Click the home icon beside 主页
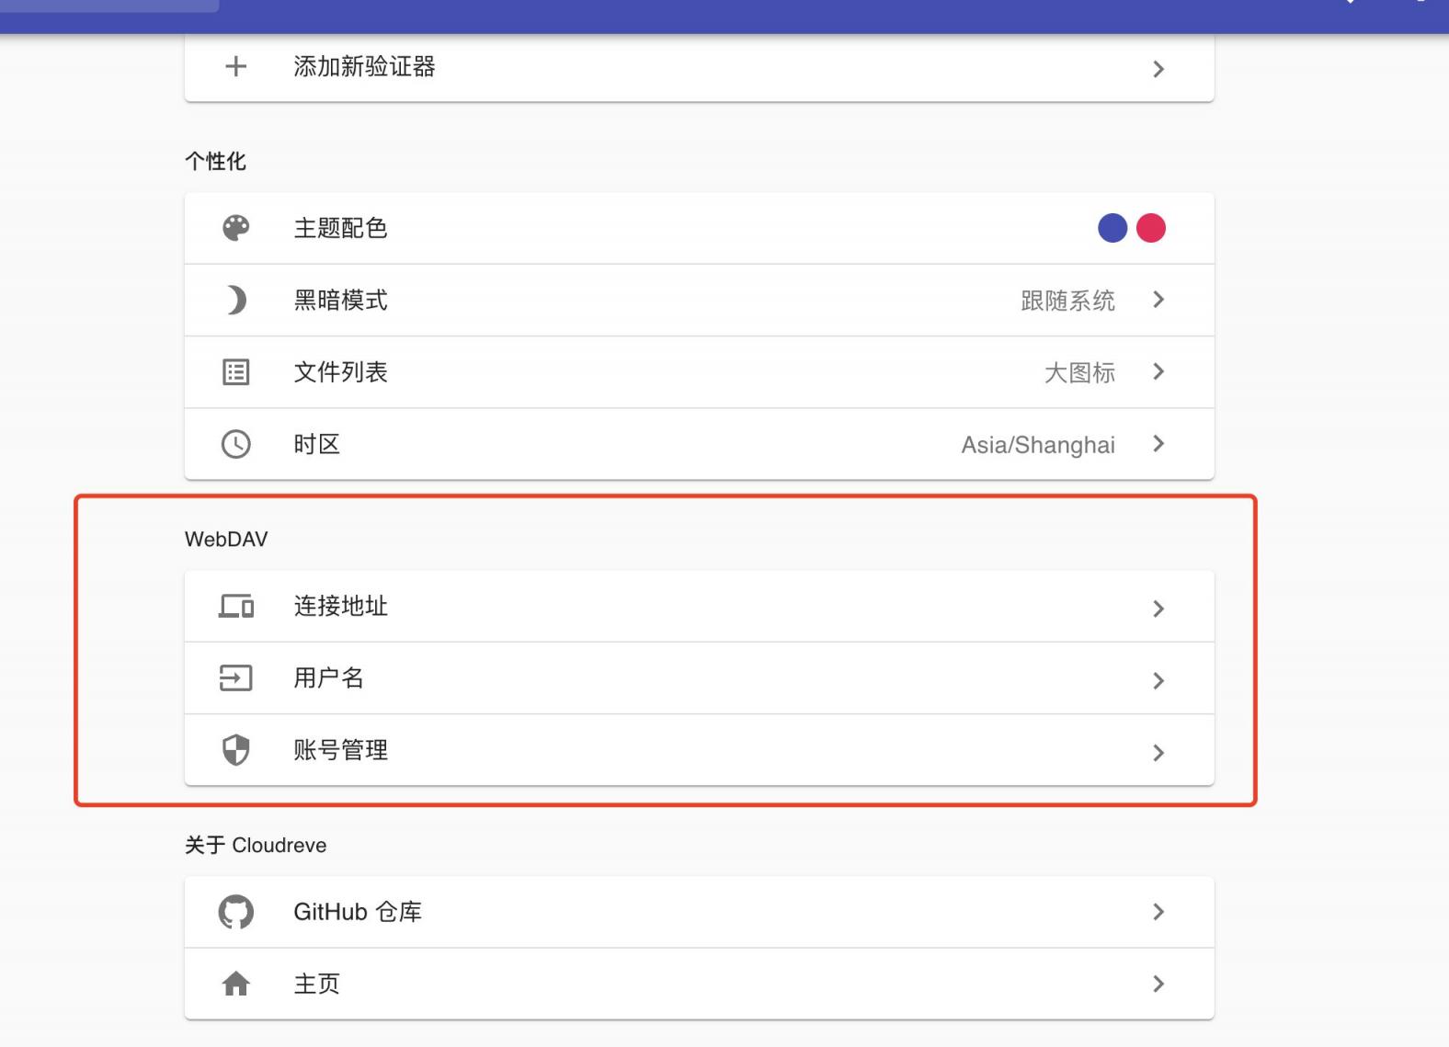 pos(236,984)
